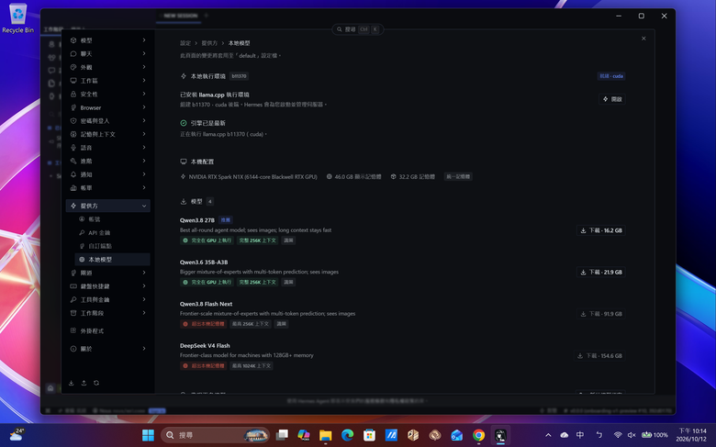
Task: Open the 外觀 palette appearance settings
Action: tap(107, 67)
